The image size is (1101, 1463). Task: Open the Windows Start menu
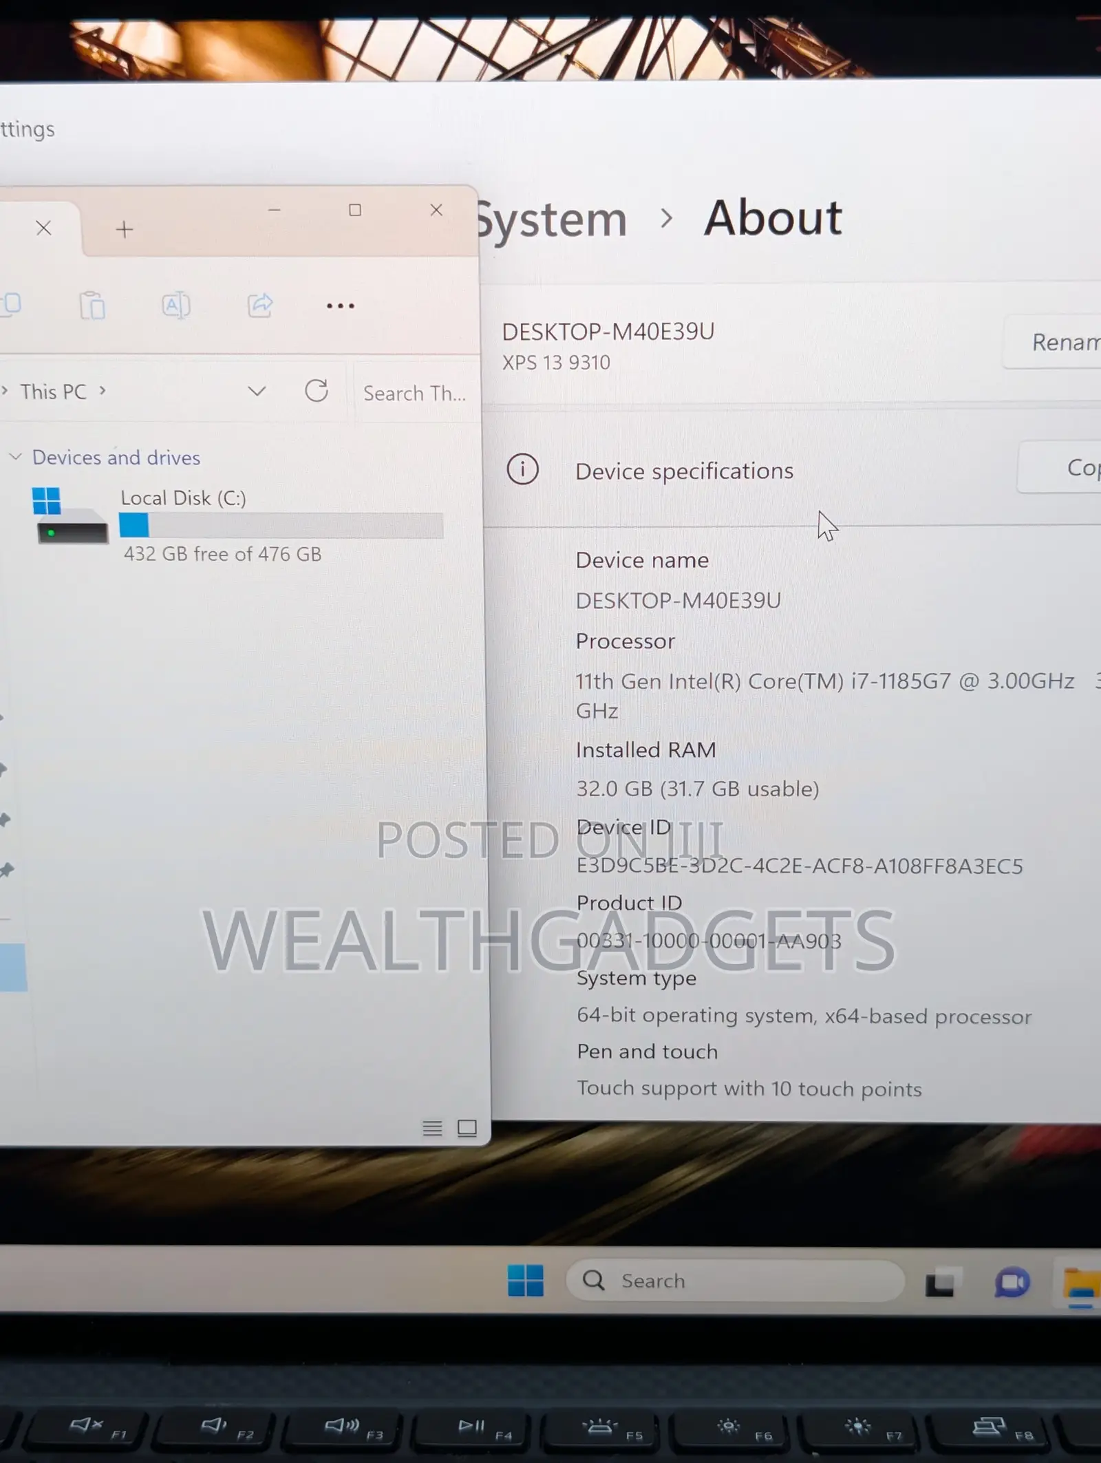526,1281
